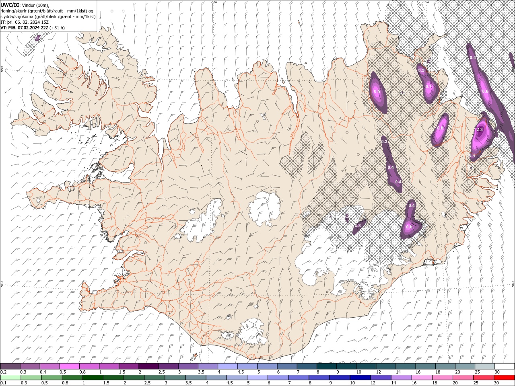
Task: Select the dark purple 2 swatch in the upper legend
Action: 148,366
